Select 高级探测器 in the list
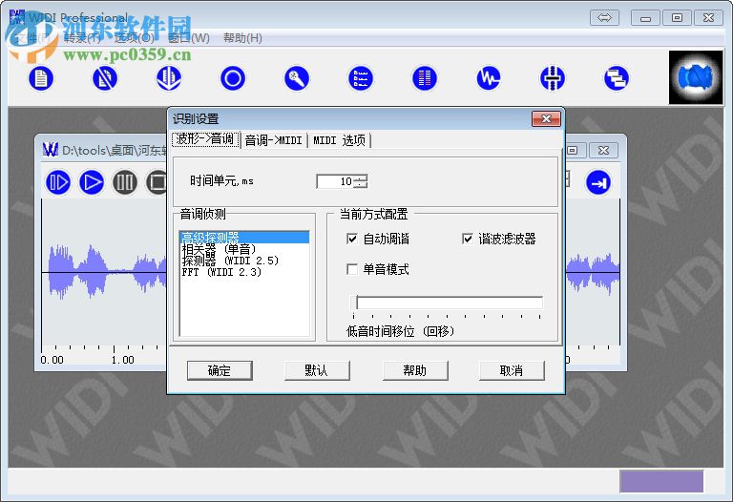This screenshot has height=502, width=733. 244,238
